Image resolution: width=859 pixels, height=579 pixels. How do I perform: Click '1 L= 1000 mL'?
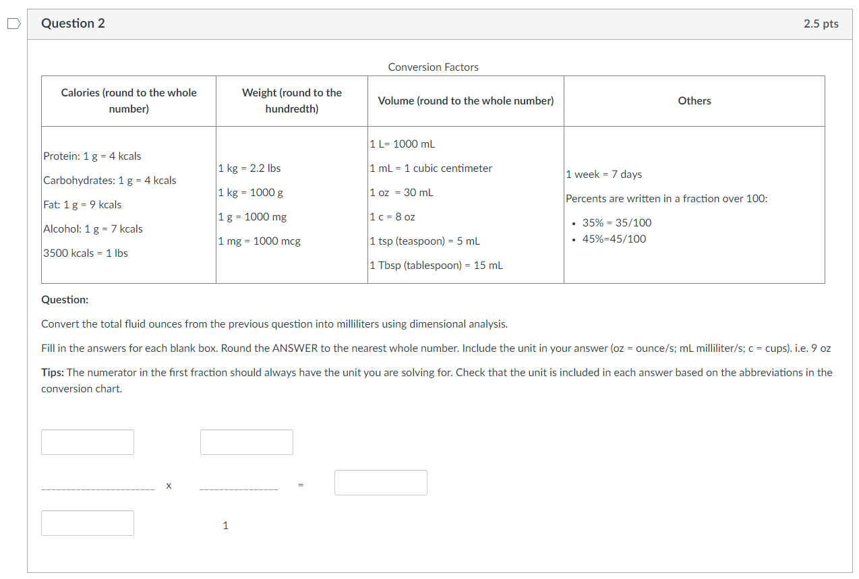[403, 144]
